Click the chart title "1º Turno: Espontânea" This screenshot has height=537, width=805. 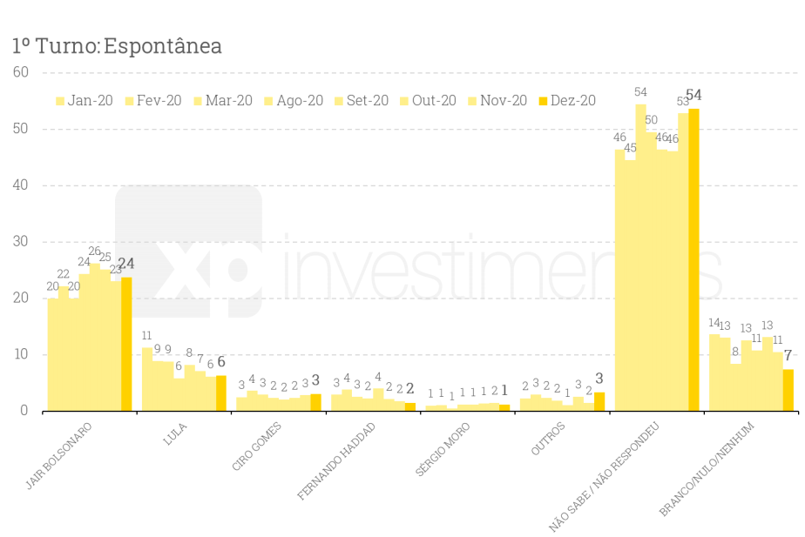click(118, 46)
